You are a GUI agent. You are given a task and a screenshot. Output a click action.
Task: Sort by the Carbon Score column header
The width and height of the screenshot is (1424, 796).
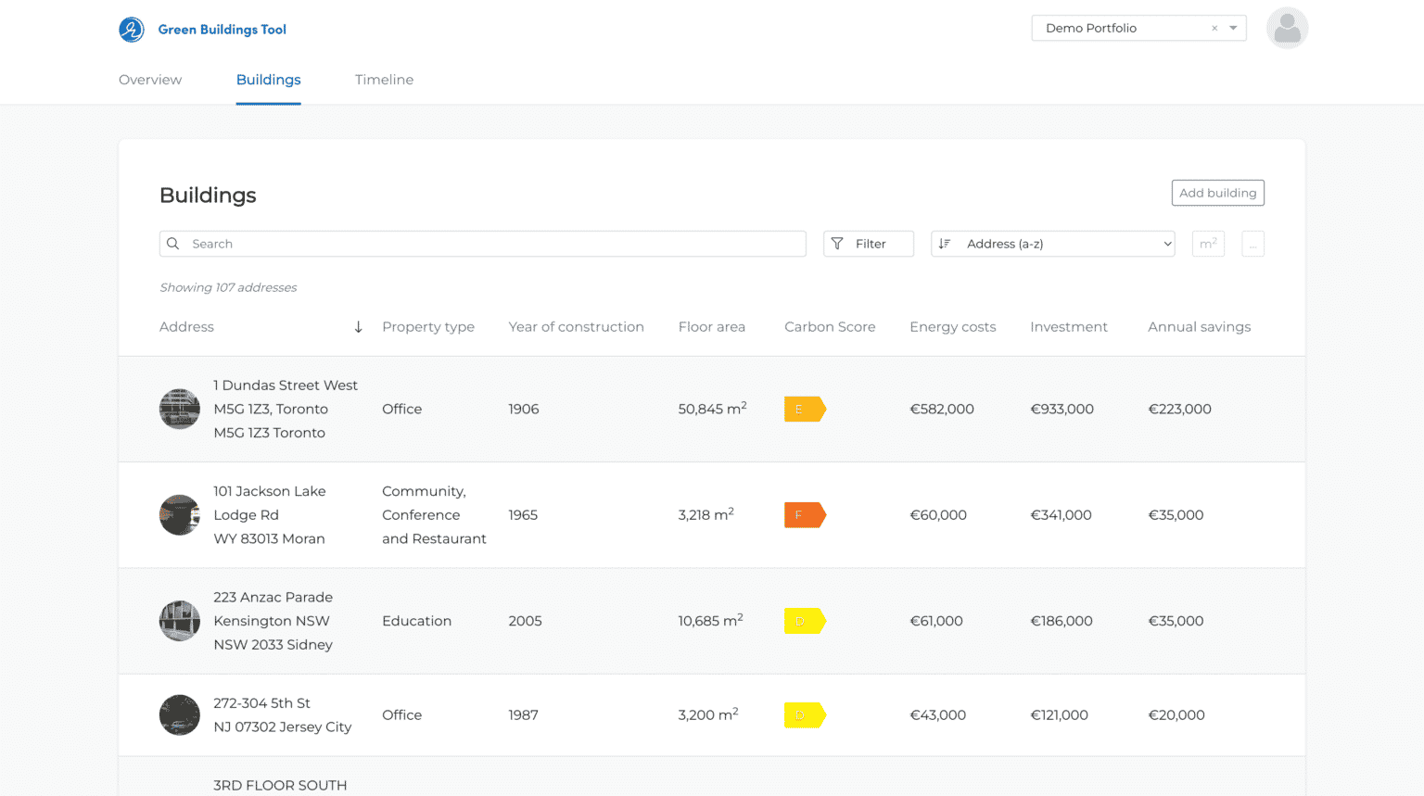tap(830, 327)
